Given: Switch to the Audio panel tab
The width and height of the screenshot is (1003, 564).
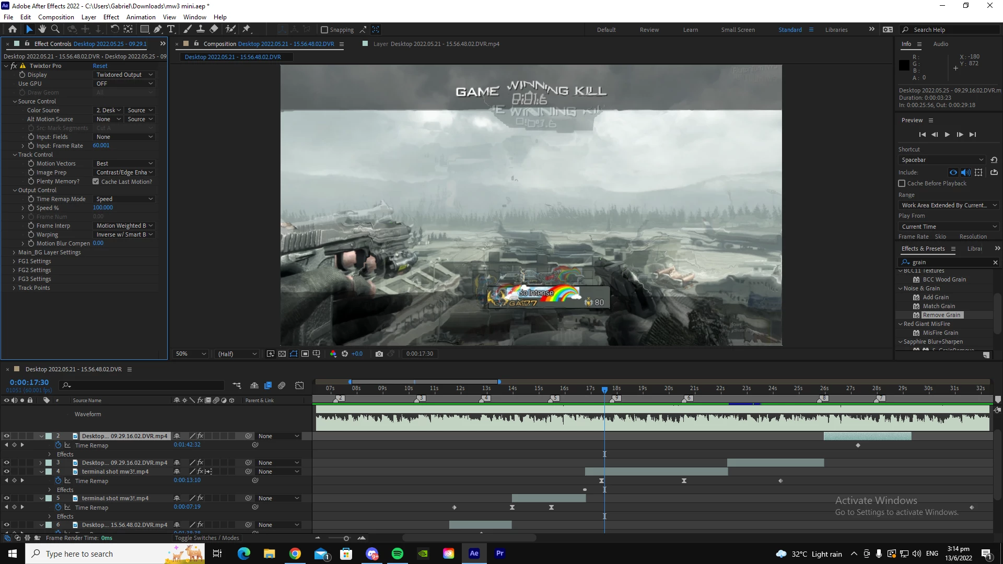Looking at the screenshot, I should click(x=940, y=44).
